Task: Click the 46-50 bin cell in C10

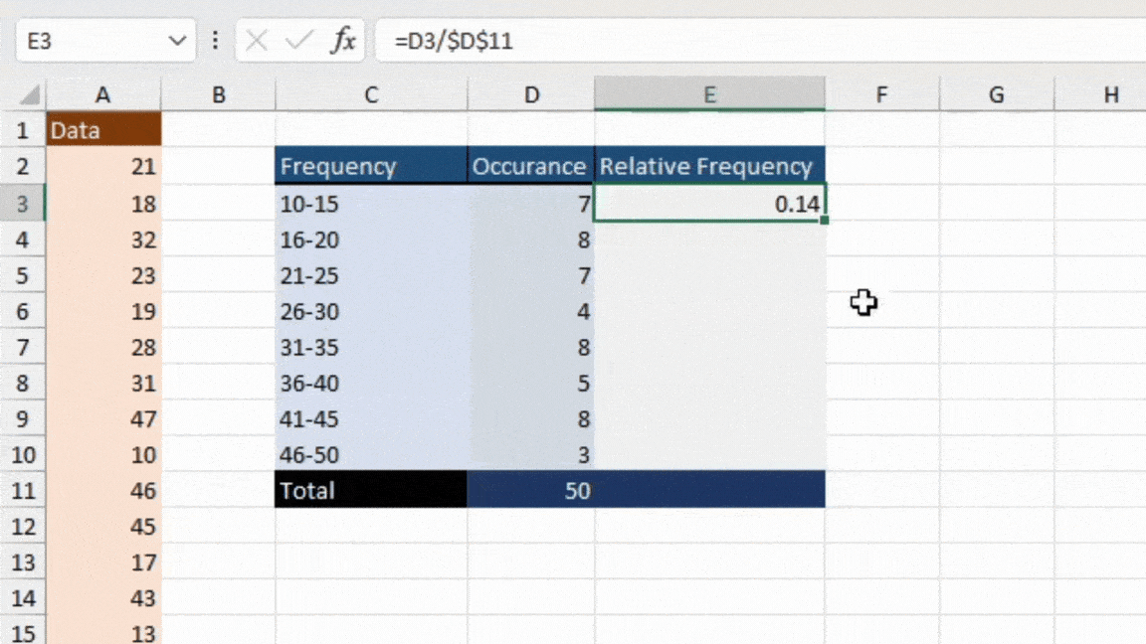Action: pyautogui.click(x=370, y=454)
